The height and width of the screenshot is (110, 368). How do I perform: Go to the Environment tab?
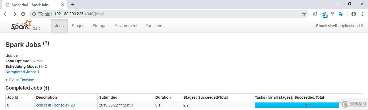(126, 26)
